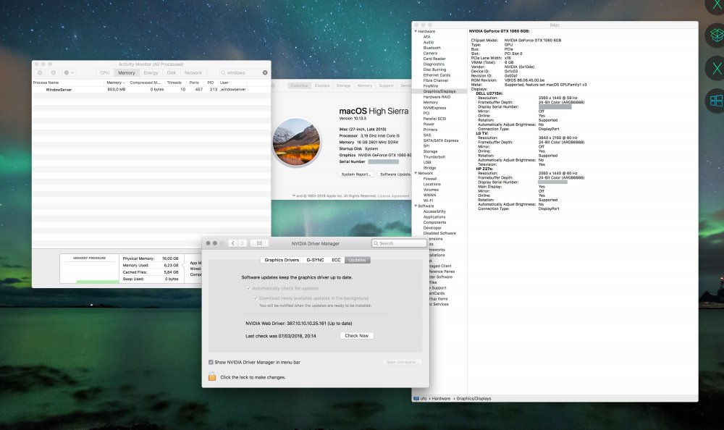Click Software Update button in About This Mac
This screenshot has height=430, width=724.
tap(395, 174)
